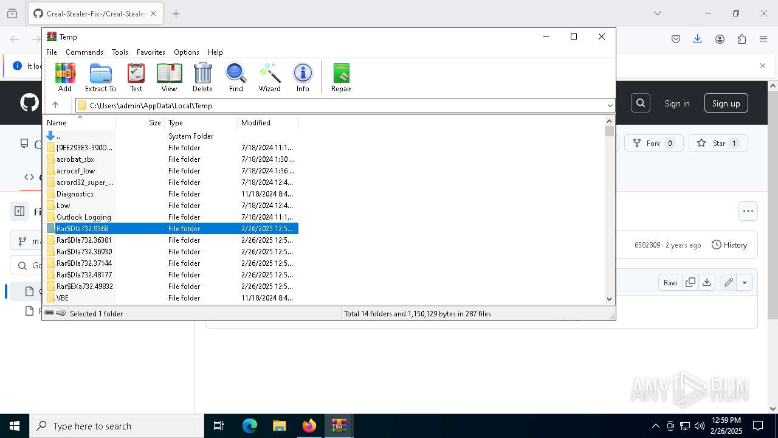Sort by the Modified column header

(x=267, y=123)
